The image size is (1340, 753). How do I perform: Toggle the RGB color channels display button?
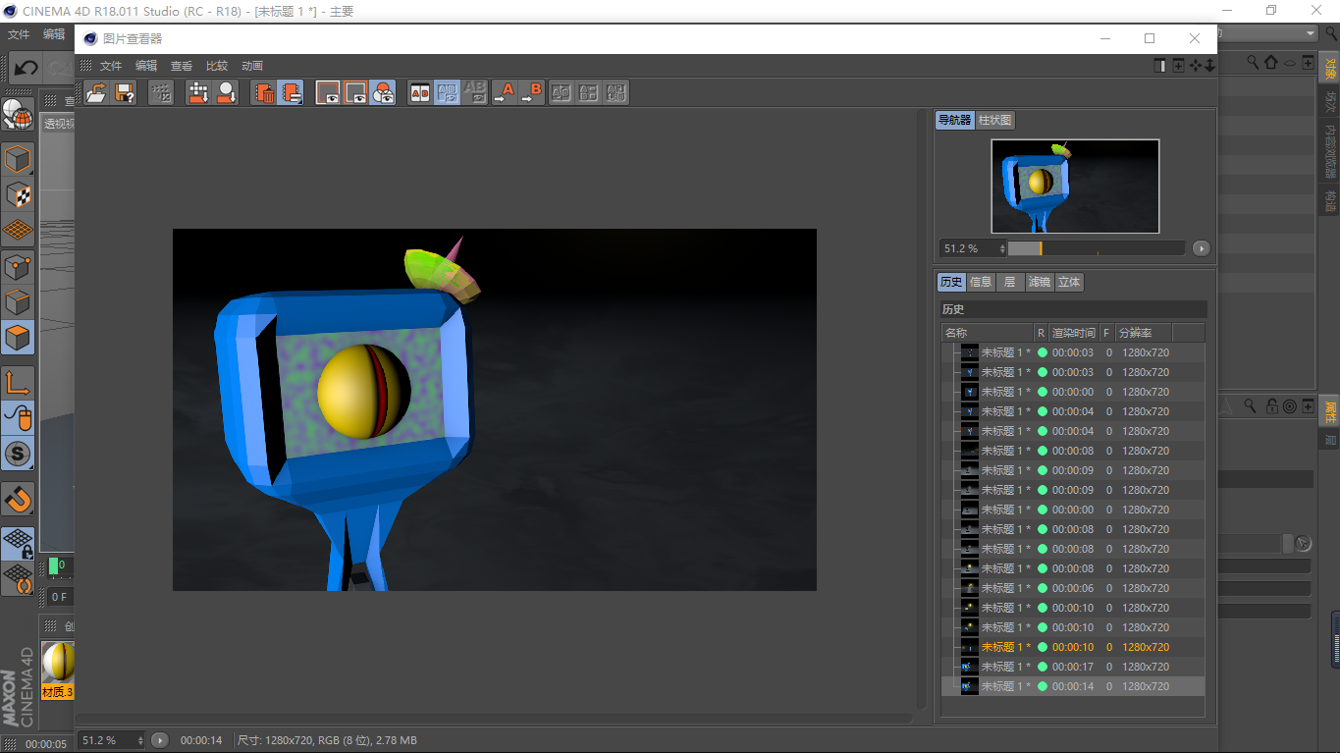click(383, 93)
